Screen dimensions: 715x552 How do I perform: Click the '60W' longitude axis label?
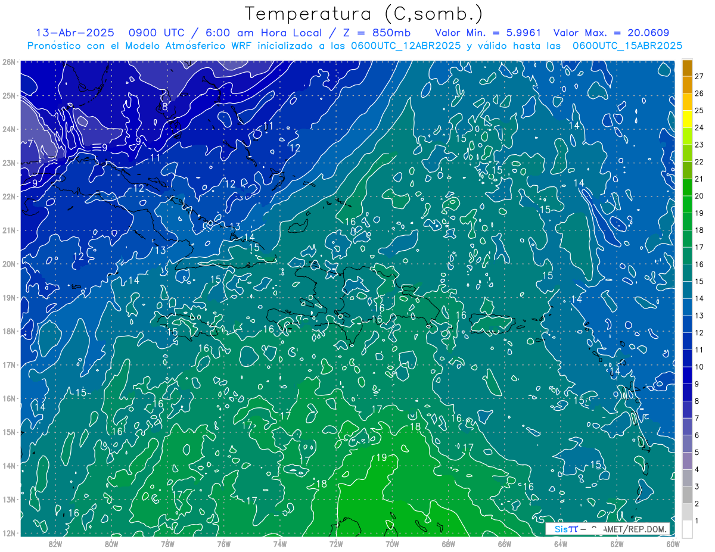(672, 544)
